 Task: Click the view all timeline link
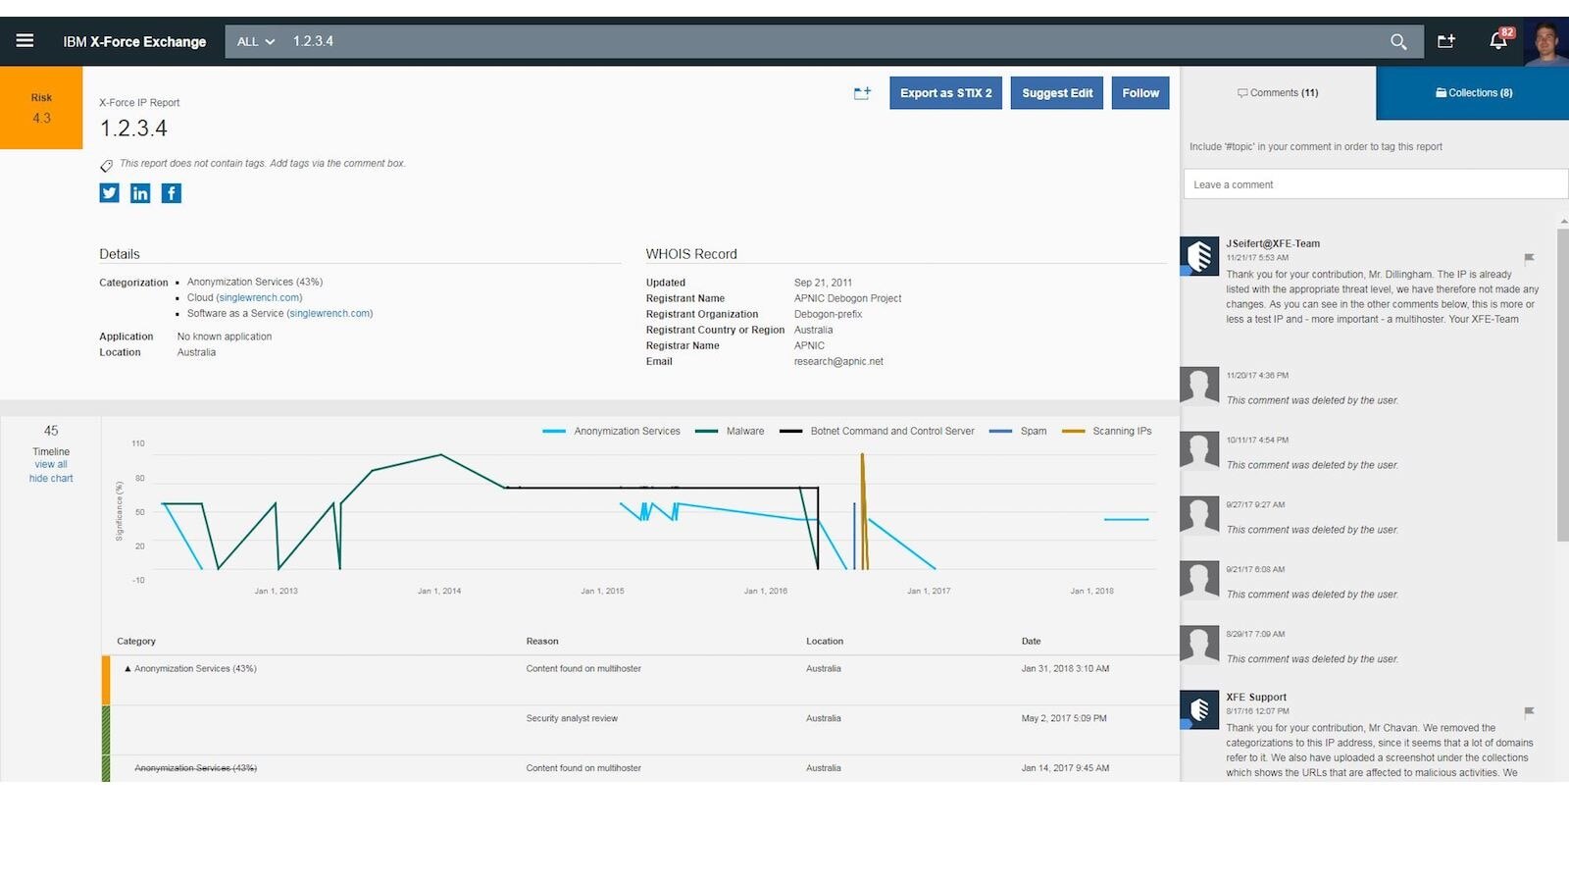[x=51, y=465]
